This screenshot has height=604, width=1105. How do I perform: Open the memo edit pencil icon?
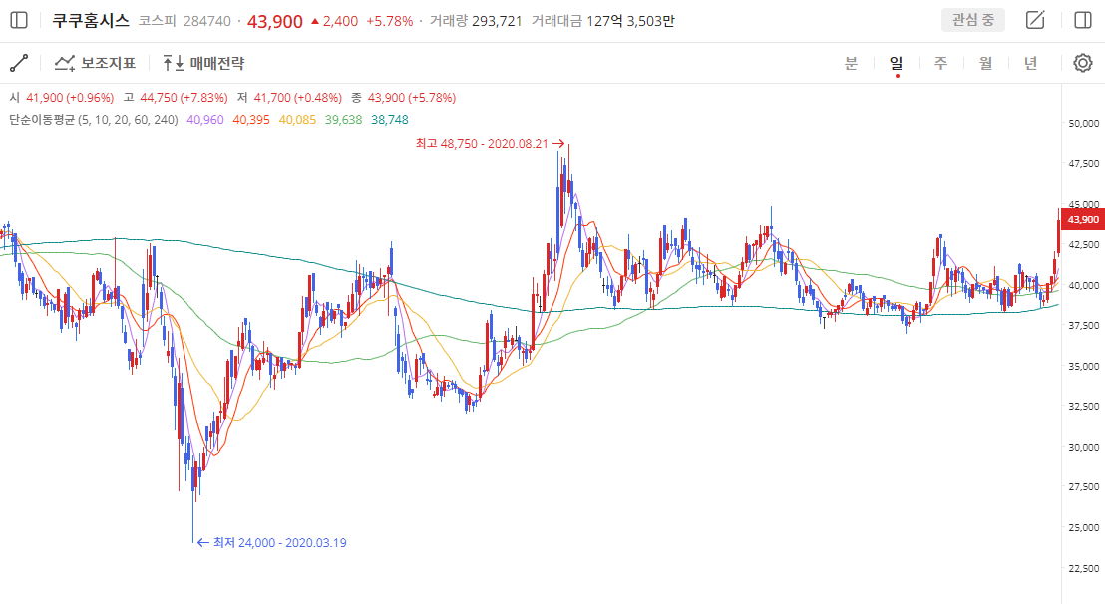click(1035, 20)
